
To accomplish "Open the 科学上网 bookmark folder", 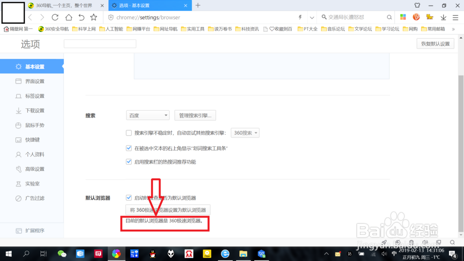I will 84,29.
